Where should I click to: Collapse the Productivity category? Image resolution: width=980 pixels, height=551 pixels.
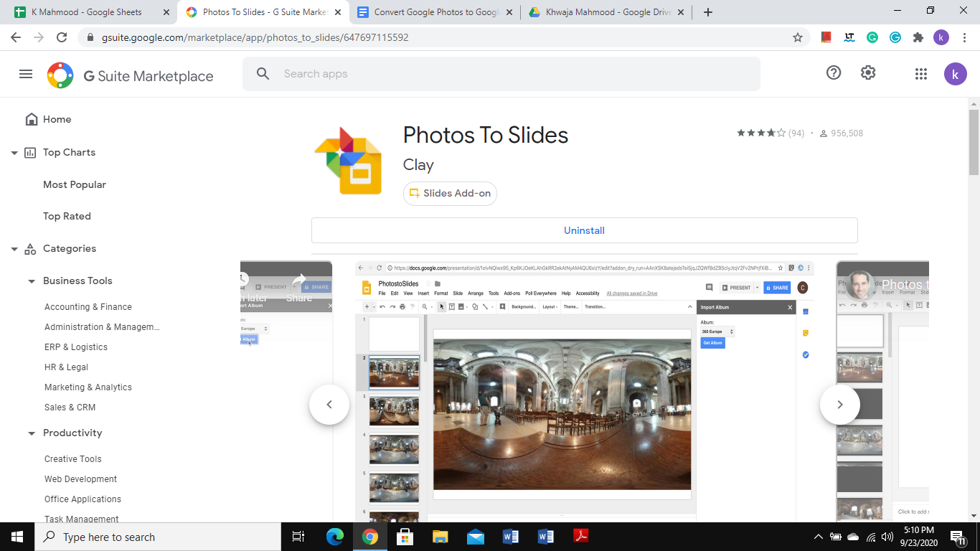(32, 433)
